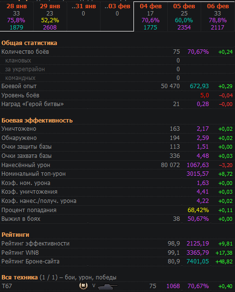Click the Коэф. ном. урона row label

point(26,183)
